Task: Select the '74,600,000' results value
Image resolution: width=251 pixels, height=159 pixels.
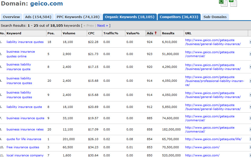Action: [x=170, y=118]
